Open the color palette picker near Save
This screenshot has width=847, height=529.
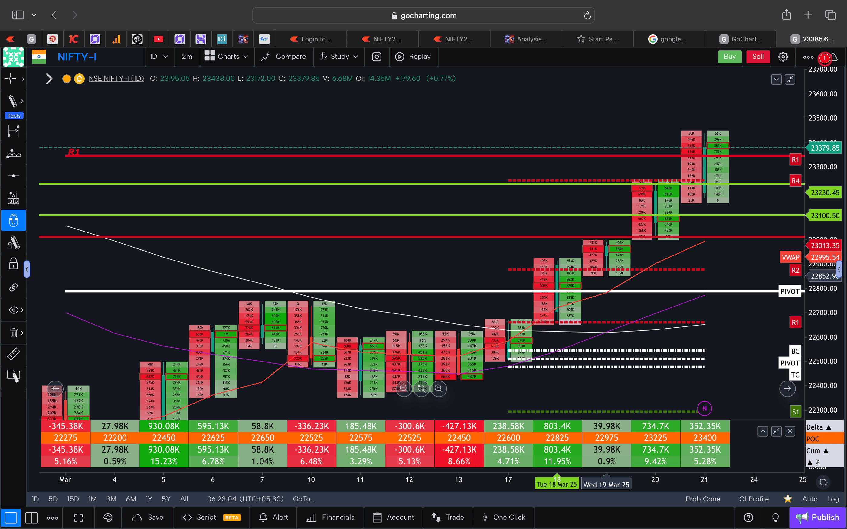click(x=108, y=518)
